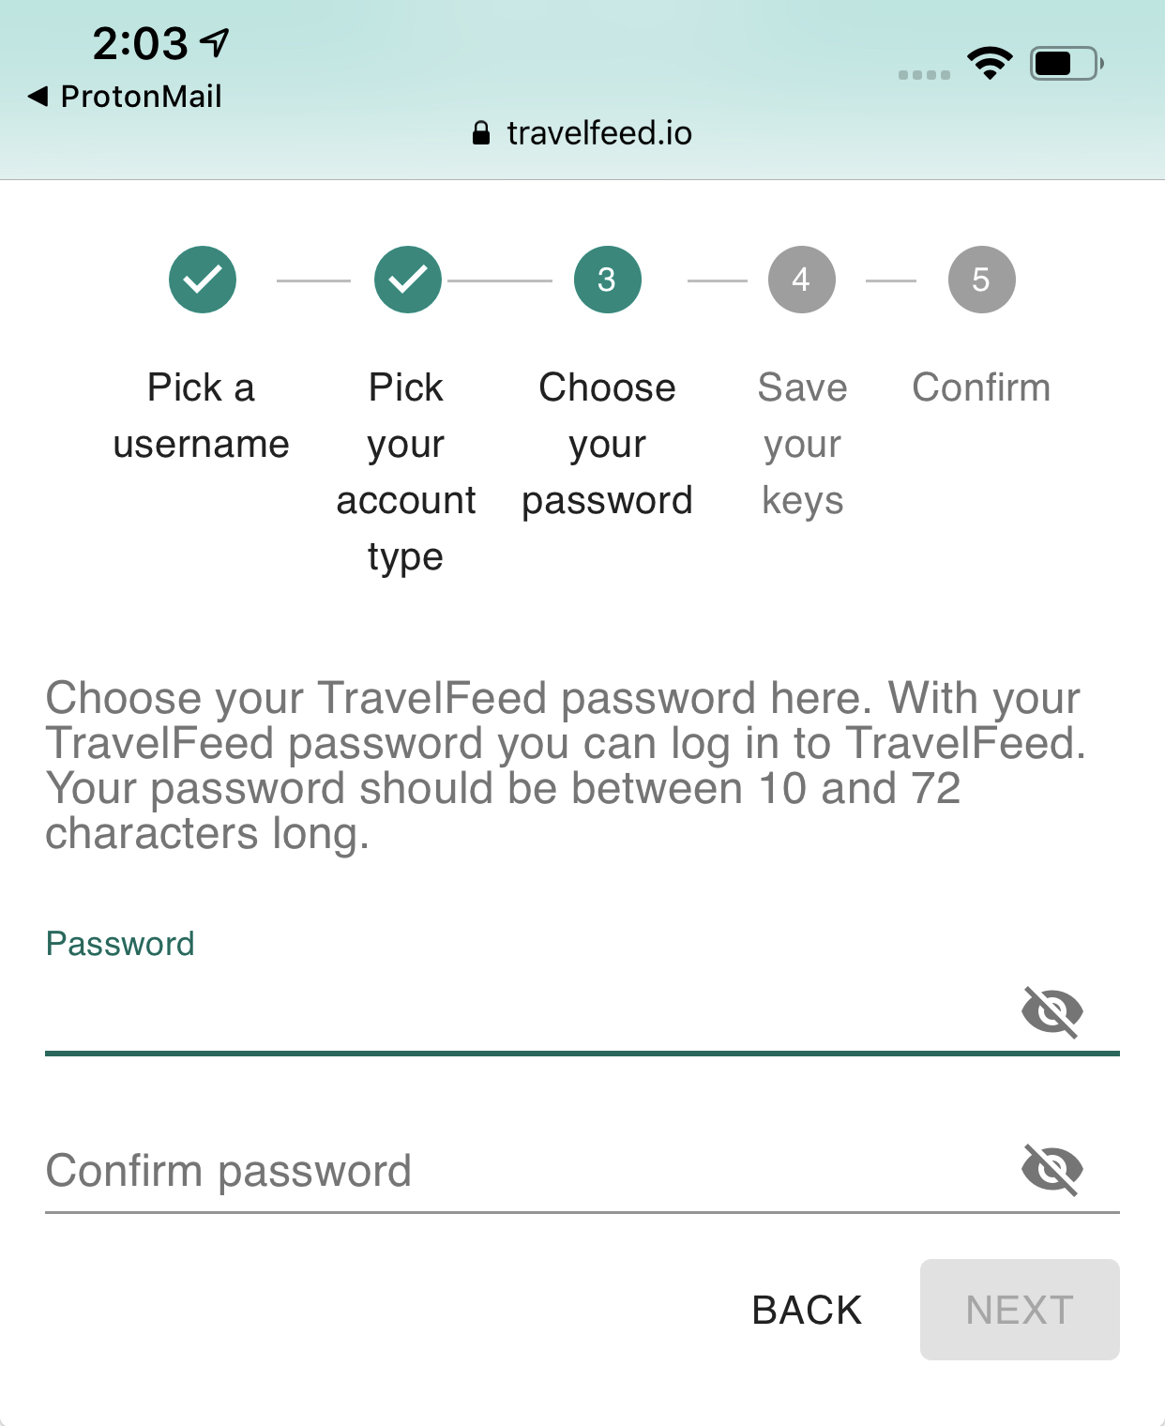The width and height of the screenshot is (1165, 1426).
Task: Select the 'Choose your password' step label
Action: 608,444
